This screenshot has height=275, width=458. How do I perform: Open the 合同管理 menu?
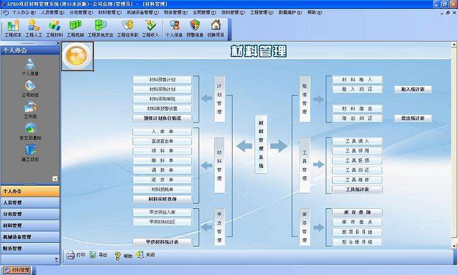pyautogui.click(x=204, y=12)
